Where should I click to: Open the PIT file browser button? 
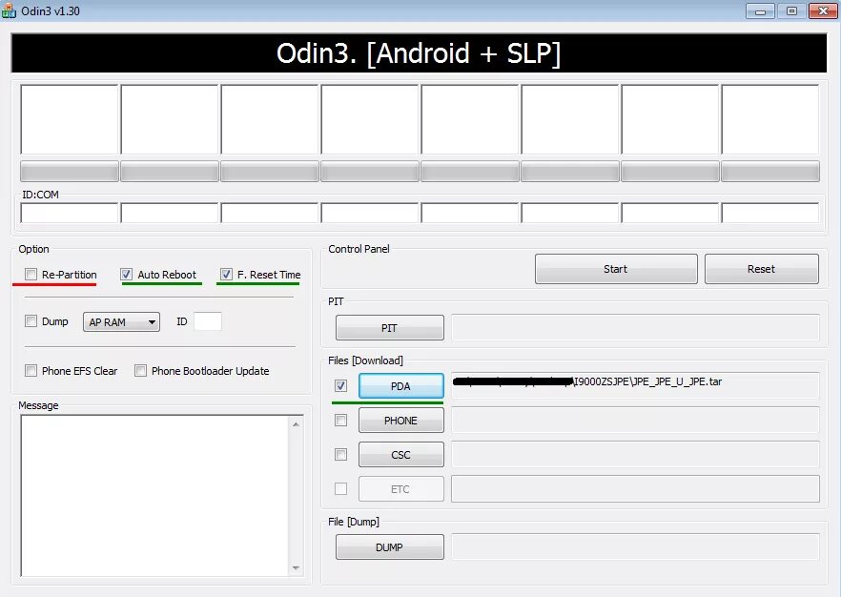(x=389, y=328)
